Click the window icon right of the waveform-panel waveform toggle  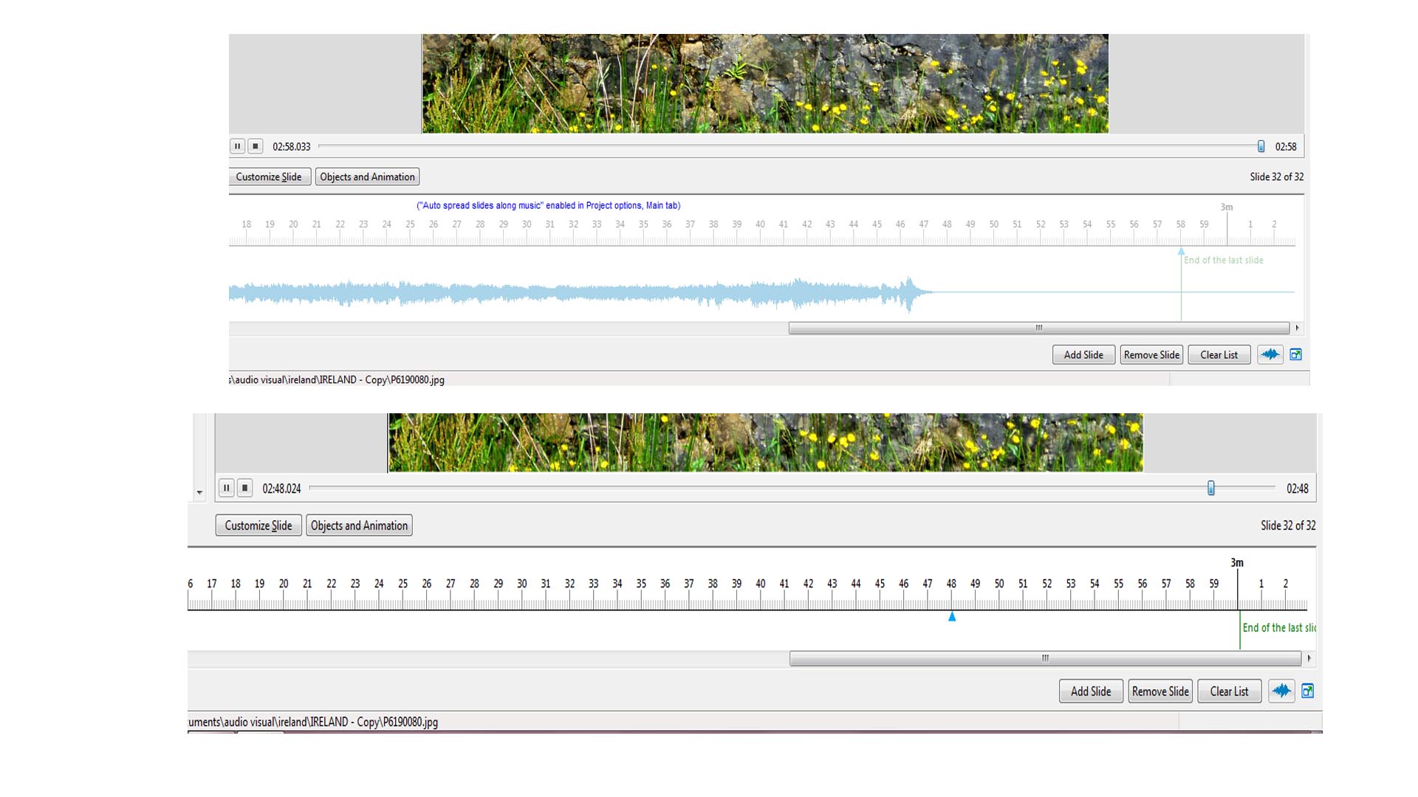[x=1295, y=355]
